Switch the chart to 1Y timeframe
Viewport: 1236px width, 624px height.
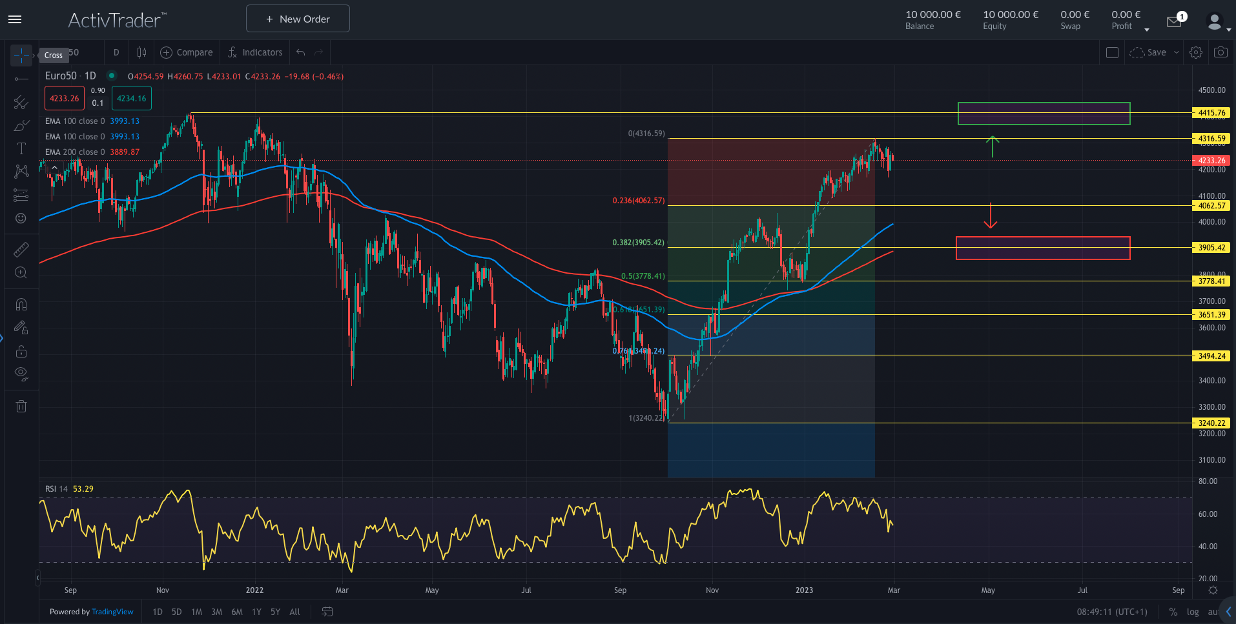click(256, 611)
